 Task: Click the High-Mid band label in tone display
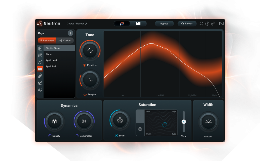pyautogui.click(x=192, y=95)
